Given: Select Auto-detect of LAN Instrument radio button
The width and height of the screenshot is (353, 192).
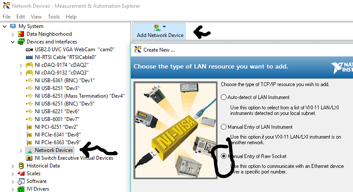Looking at the screenshot, I should pos(223,97).
